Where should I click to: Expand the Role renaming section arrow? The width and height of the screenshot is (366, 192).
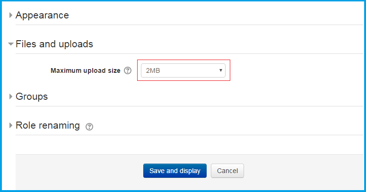click(x=11, y=126)
